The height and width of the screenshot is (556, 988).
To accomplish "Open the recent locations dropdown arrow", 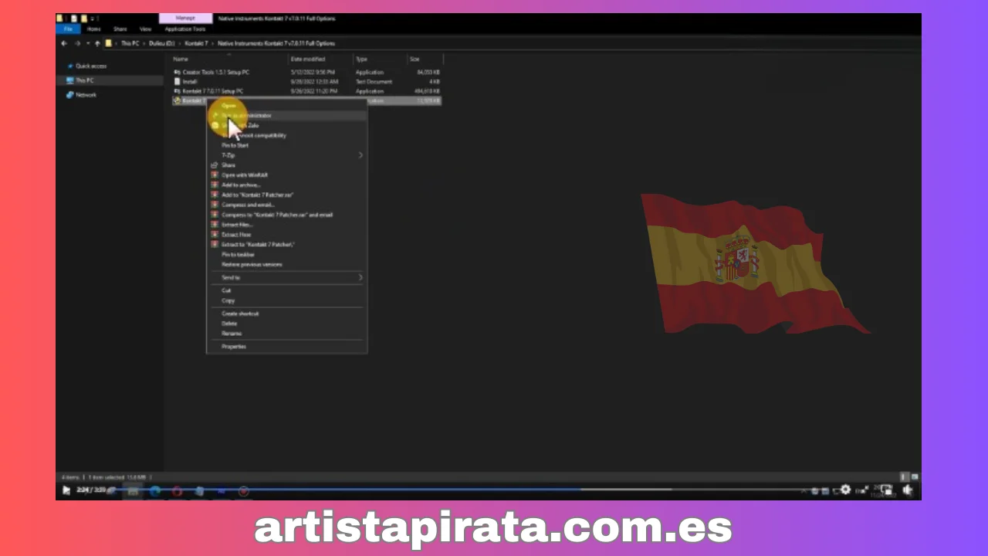I will pyautogui.click(x=87, y=43).
